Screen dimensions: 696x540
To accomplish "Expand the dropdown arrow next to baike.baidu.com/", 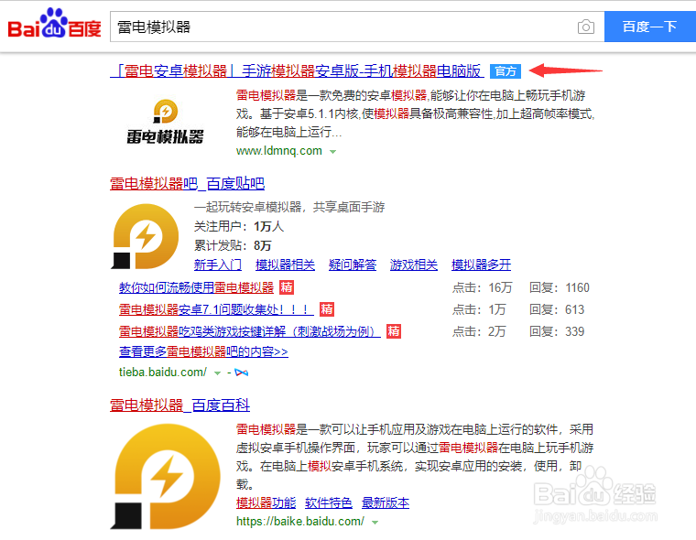I will [375, 523].
